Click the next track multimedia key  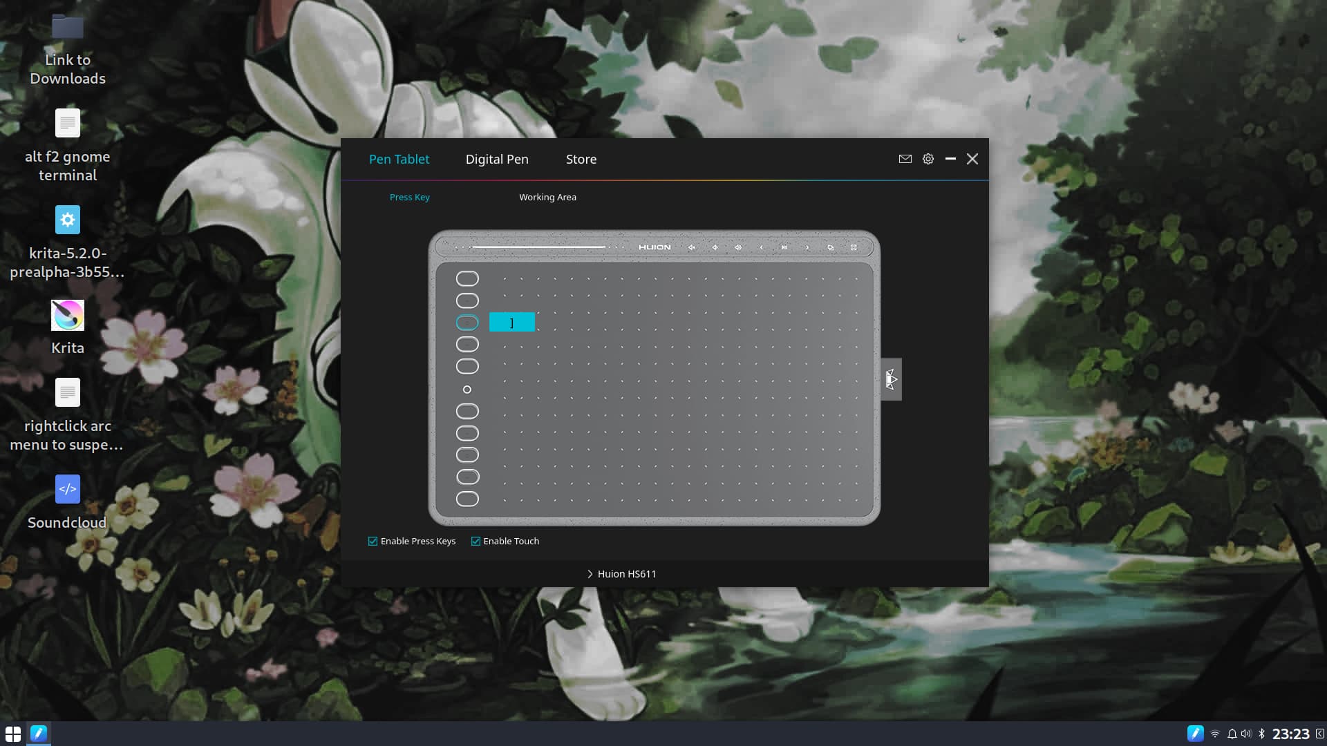coord(807,247)
